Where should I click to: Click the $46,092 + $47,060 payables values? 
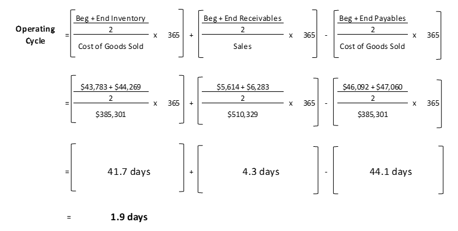coord(373,87)
